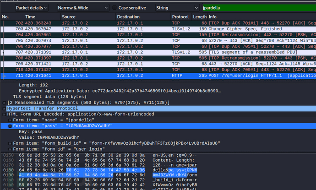
Task: Sort by the Destination column header
Action: coord(143,17)
